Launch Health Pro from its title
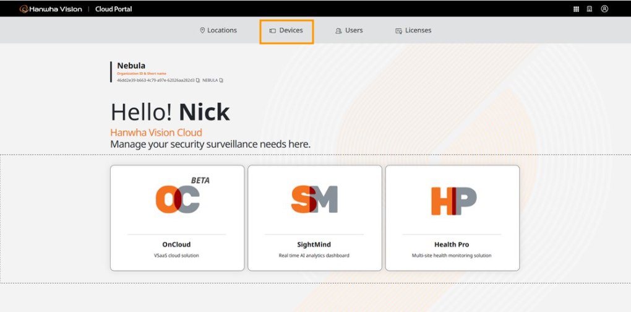Image resolution: width=631 pixels, height=312 pixels. [x=452, y=245]
